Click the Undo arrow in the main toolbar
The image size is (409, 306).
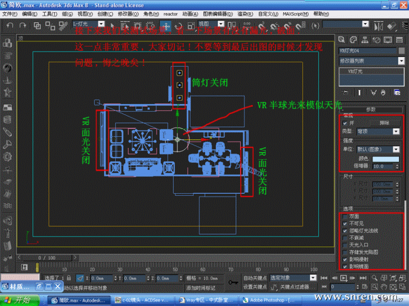pyautogui.click(x=10, y=25)
